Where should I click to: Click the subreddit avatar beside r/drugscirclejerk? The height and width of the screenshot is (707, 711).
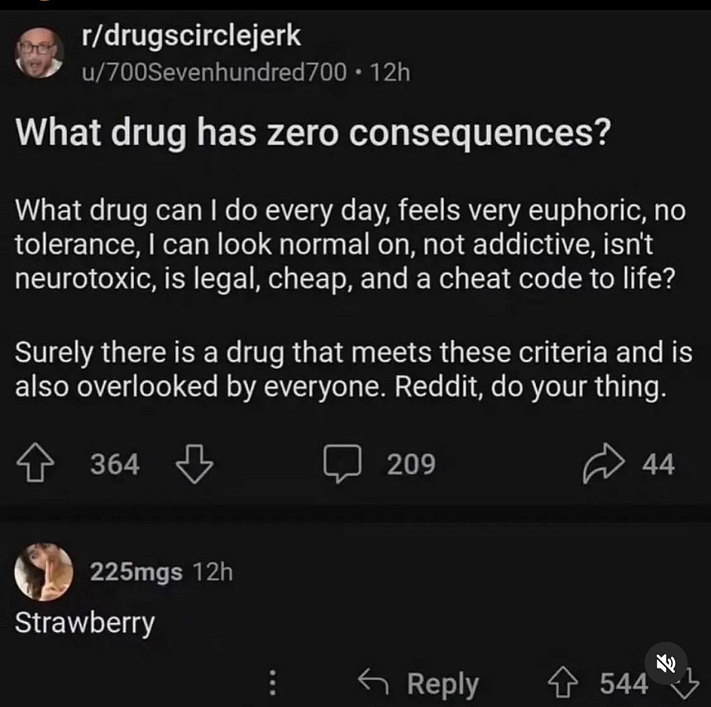click(39, 52)
